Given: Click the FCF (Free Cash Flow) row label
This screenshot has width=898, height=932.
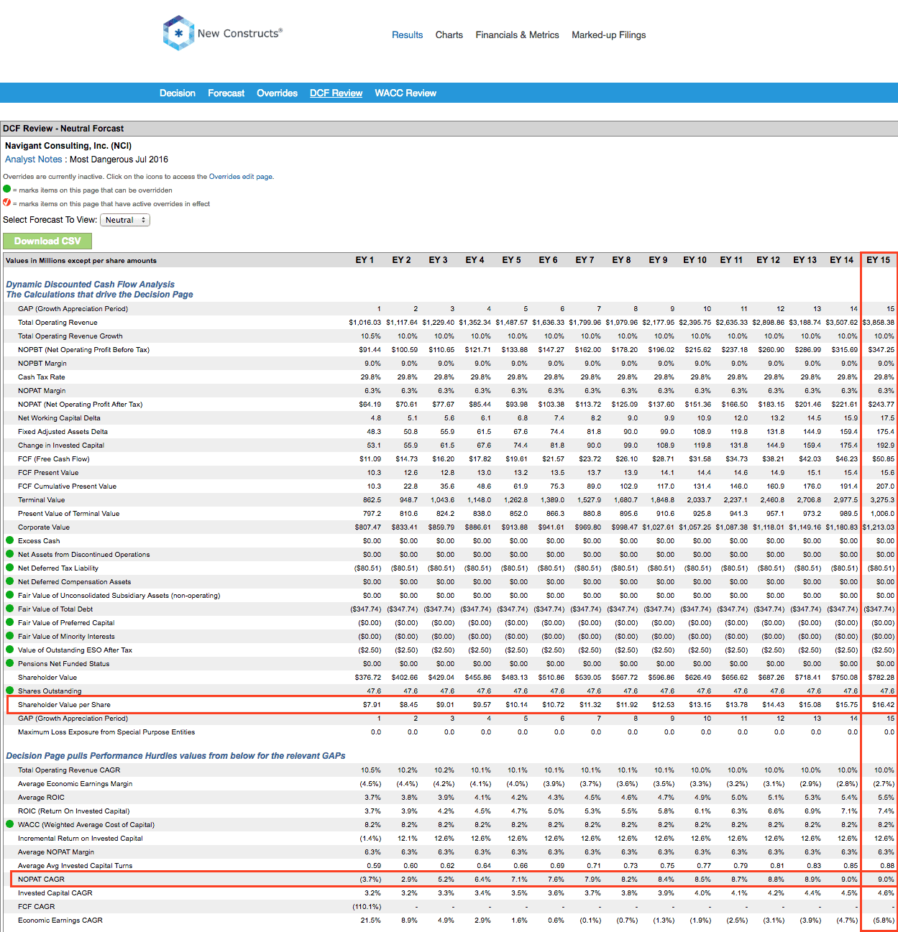Looking at the screenshot, I should point(54,458).
